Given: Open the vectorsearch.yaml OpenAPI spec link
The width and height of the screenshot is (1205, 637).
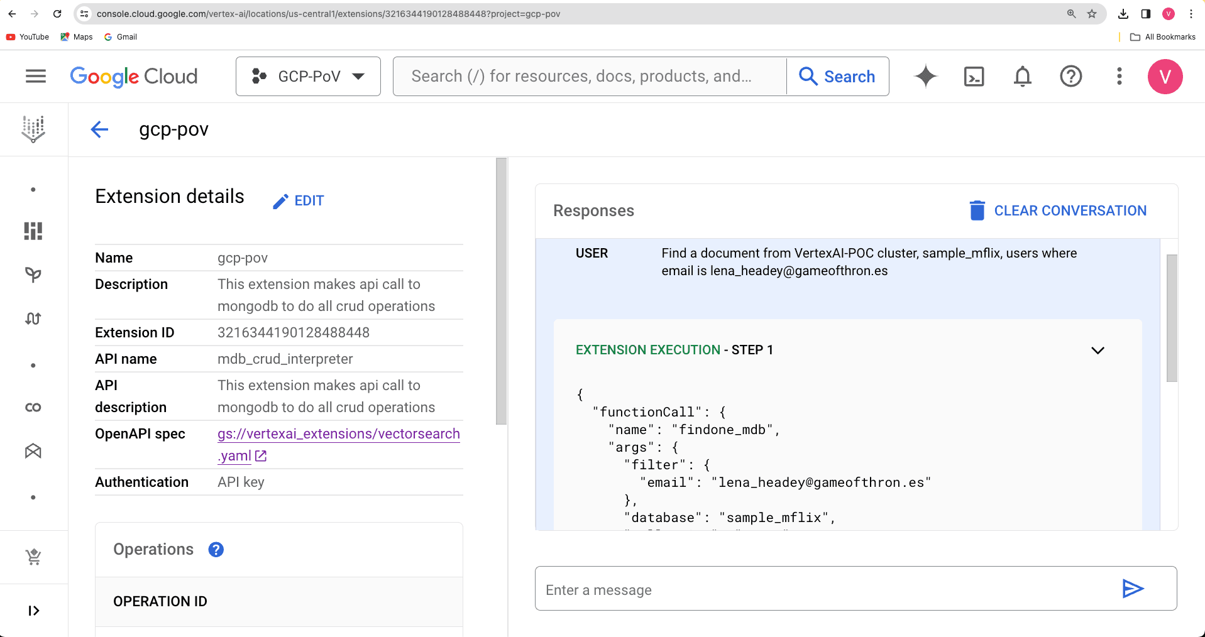Looking at the screenshot, I should [338, 434].
